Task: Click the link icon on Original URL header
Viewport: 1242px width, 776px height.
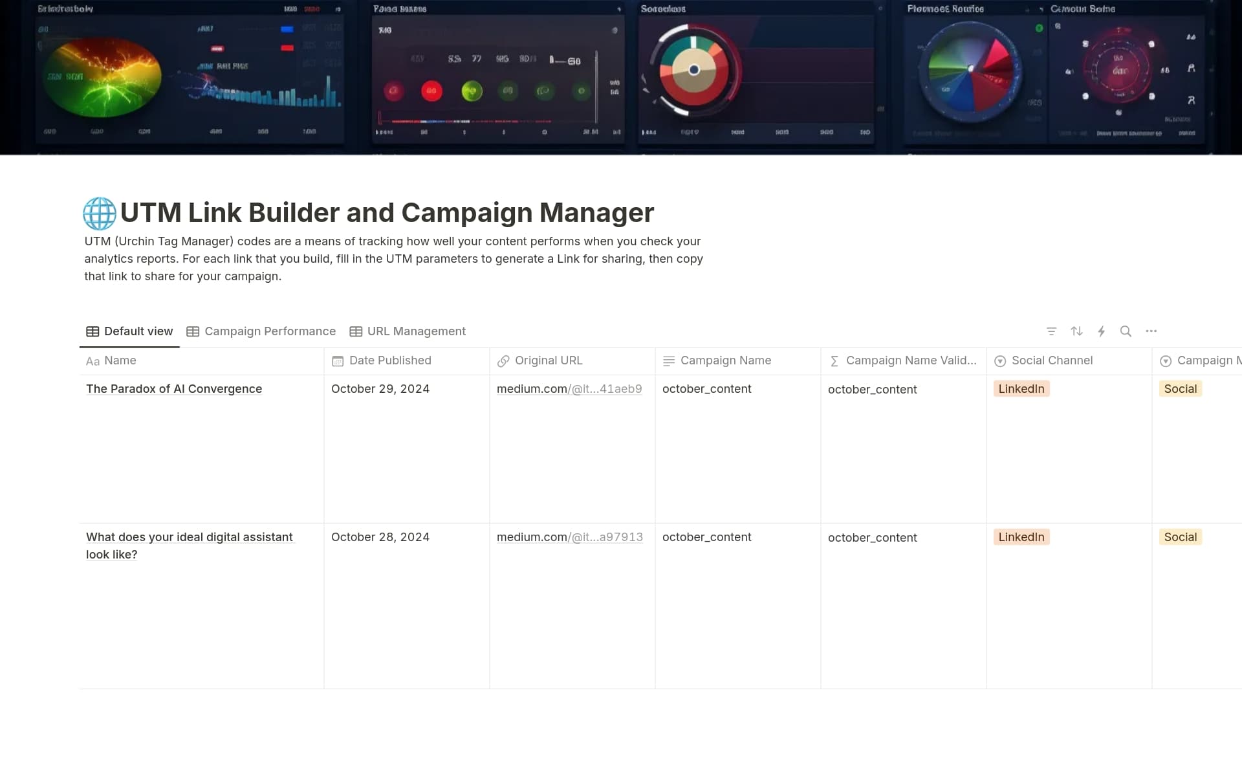Action: coord(504,360)
